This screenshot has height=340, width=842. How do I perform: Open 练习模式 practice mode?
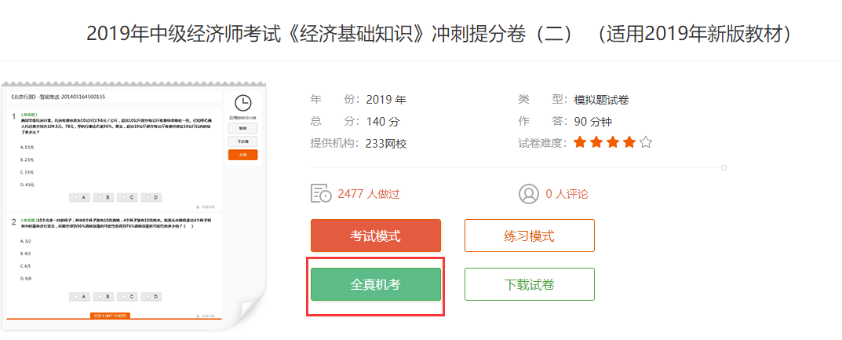click(530, 236)
